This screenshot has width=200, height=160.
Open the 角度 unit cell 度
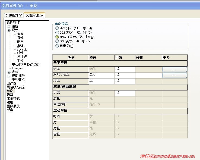102,81
